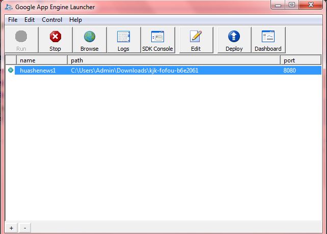The width and height of the screenshot is (327, 234).
Task: Click green running status icon for huashenews1
Action: [10, 70]
